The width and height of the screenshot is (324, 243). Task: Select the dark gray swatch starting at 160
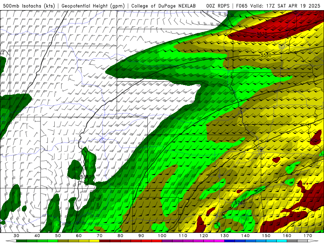point(292,241)
